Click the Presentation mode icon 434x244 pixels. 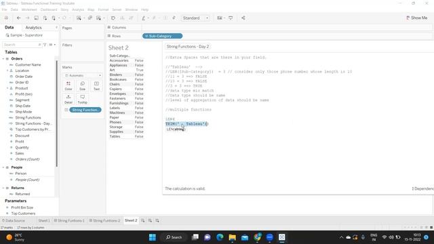tap(231, 18)
